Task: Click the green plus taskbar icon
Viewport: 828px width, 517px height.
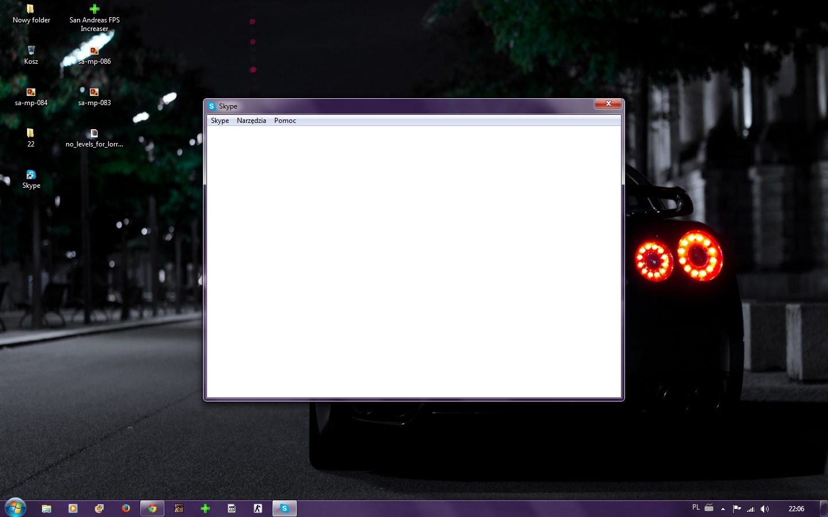Action: [x=205, y=508]
